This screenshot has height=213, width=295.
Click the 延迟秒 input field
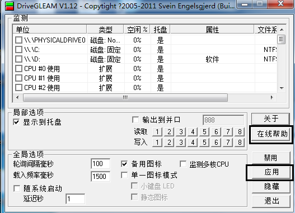[x=76, y=198]
